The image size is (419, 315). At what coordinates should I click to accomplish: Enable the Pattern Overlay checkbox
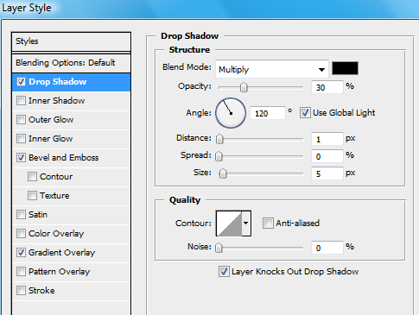21,272
